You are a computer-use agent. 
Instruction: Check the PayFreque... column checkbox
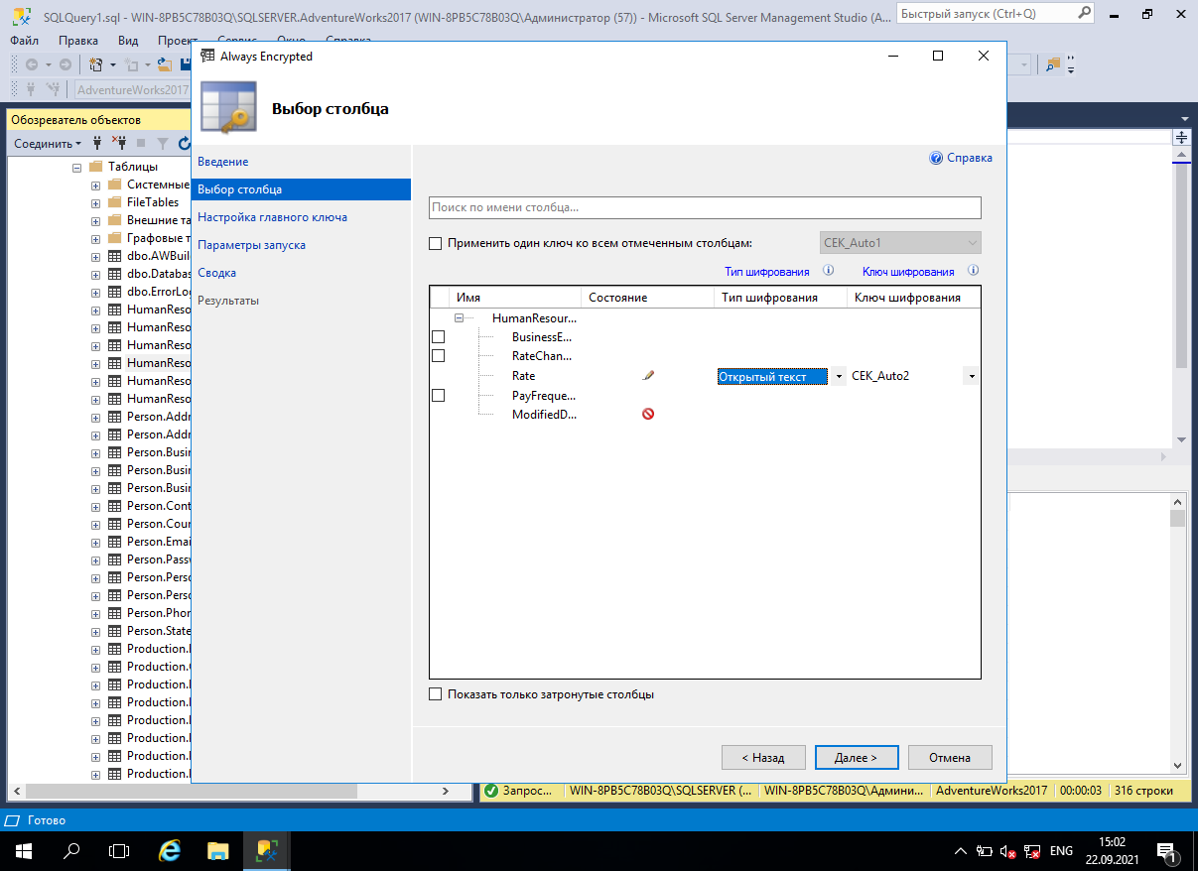pos(439,395)
